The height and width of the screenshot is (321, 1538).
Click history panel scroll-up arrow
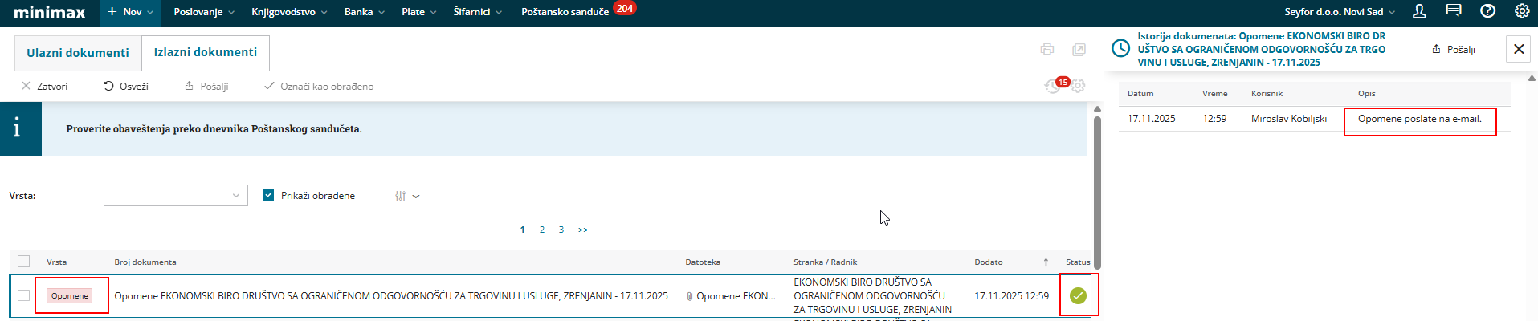click(1532, 79)
